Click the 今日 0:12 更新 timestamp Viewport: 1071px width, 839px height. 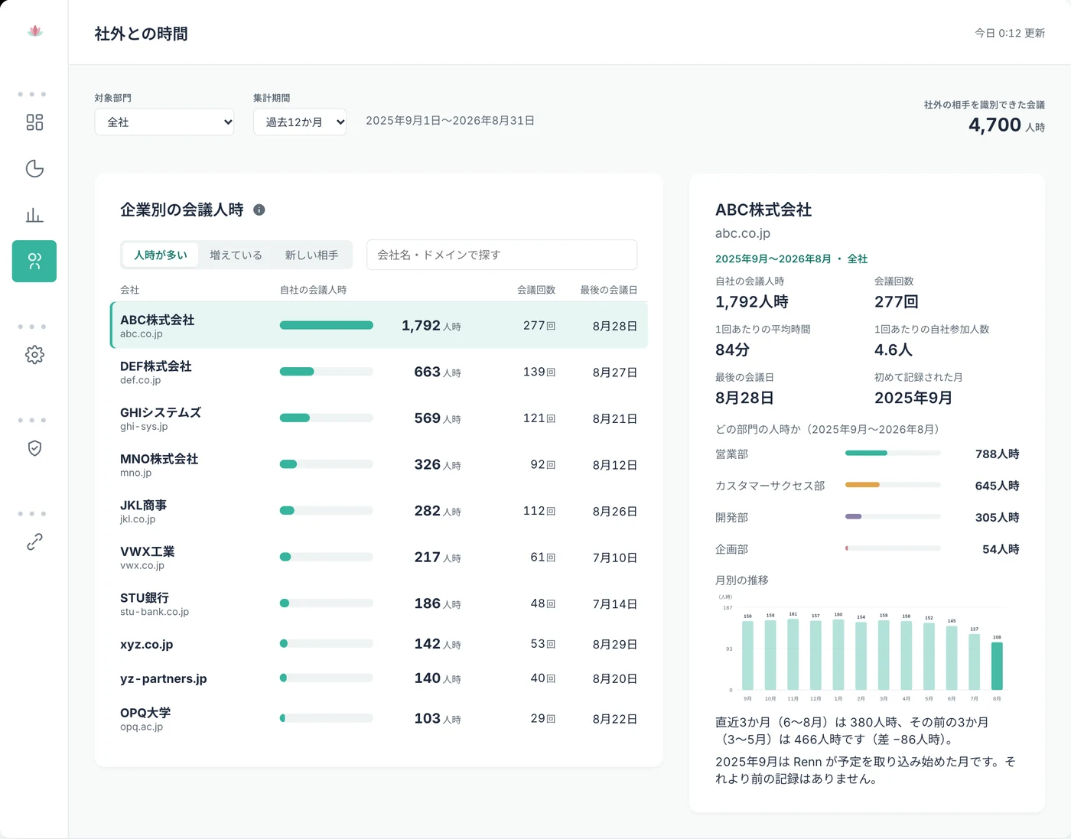(1010, 33)
